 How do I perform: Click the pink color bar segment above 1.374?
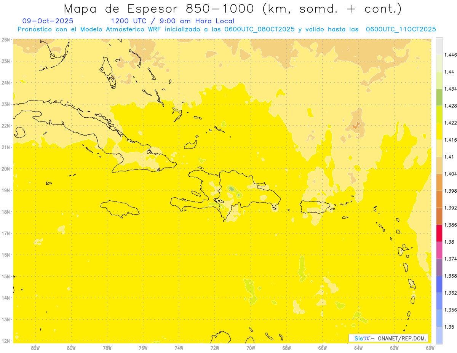(x=439, y=250)
